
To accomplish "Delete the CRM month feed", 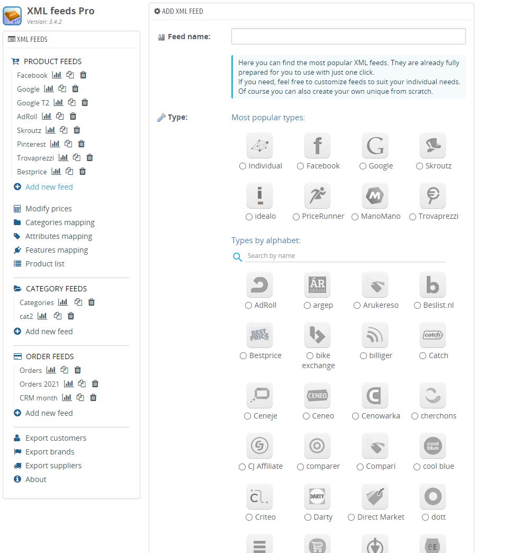I will (x=93, y=397).
